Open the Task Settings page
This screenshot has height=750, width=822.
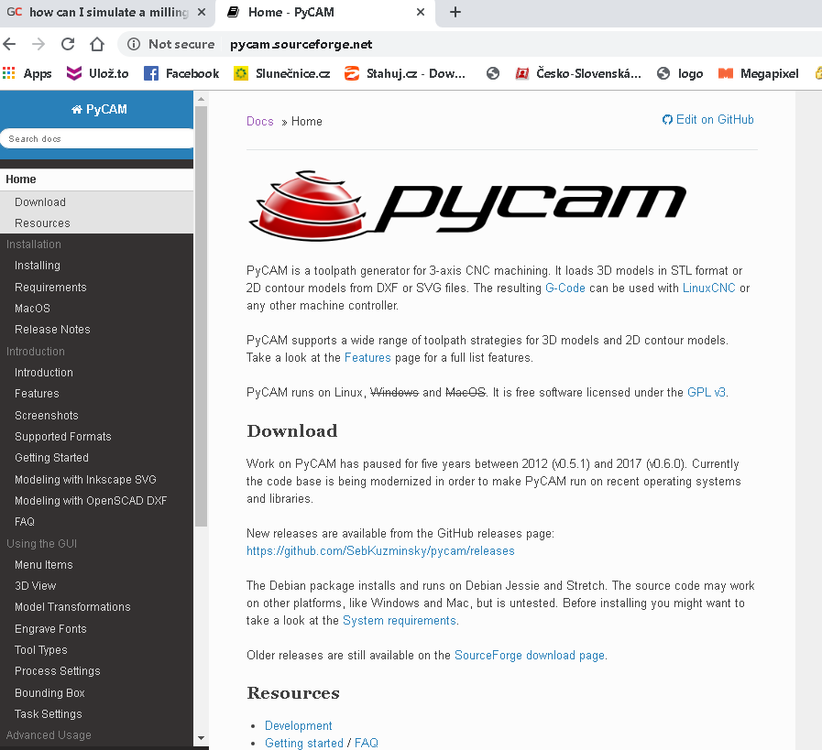point(49,714)
